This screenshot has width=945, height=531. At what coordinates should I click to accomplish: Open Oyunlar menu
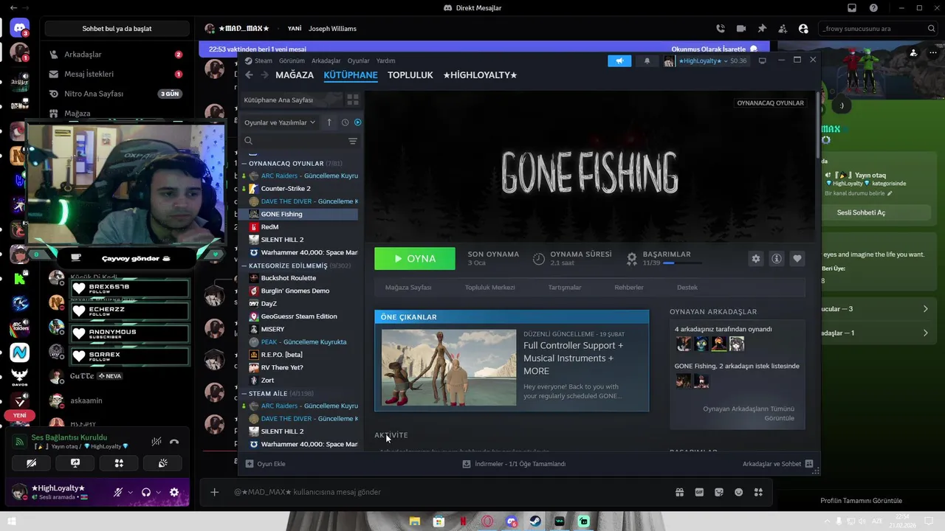click(x=358, y=60)
